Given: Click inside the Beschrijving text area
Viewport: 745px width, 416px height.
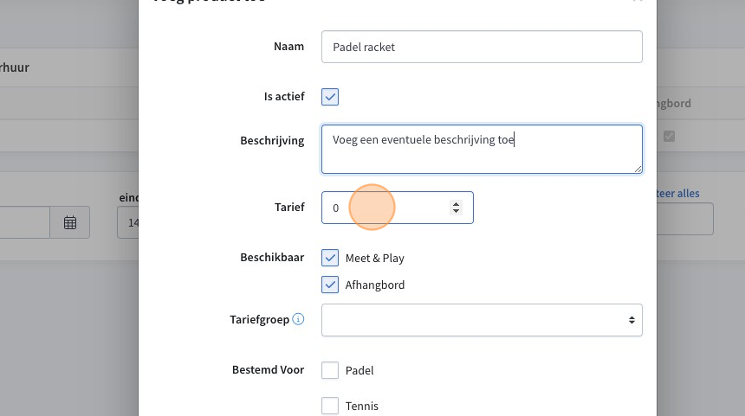Looking at the screenshot, I should (x=482, y=150).
